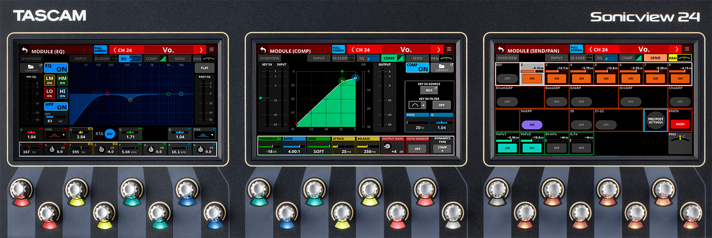
Task: Tap FULL SCREEN on the EQ screen
Action: point(101,50)
